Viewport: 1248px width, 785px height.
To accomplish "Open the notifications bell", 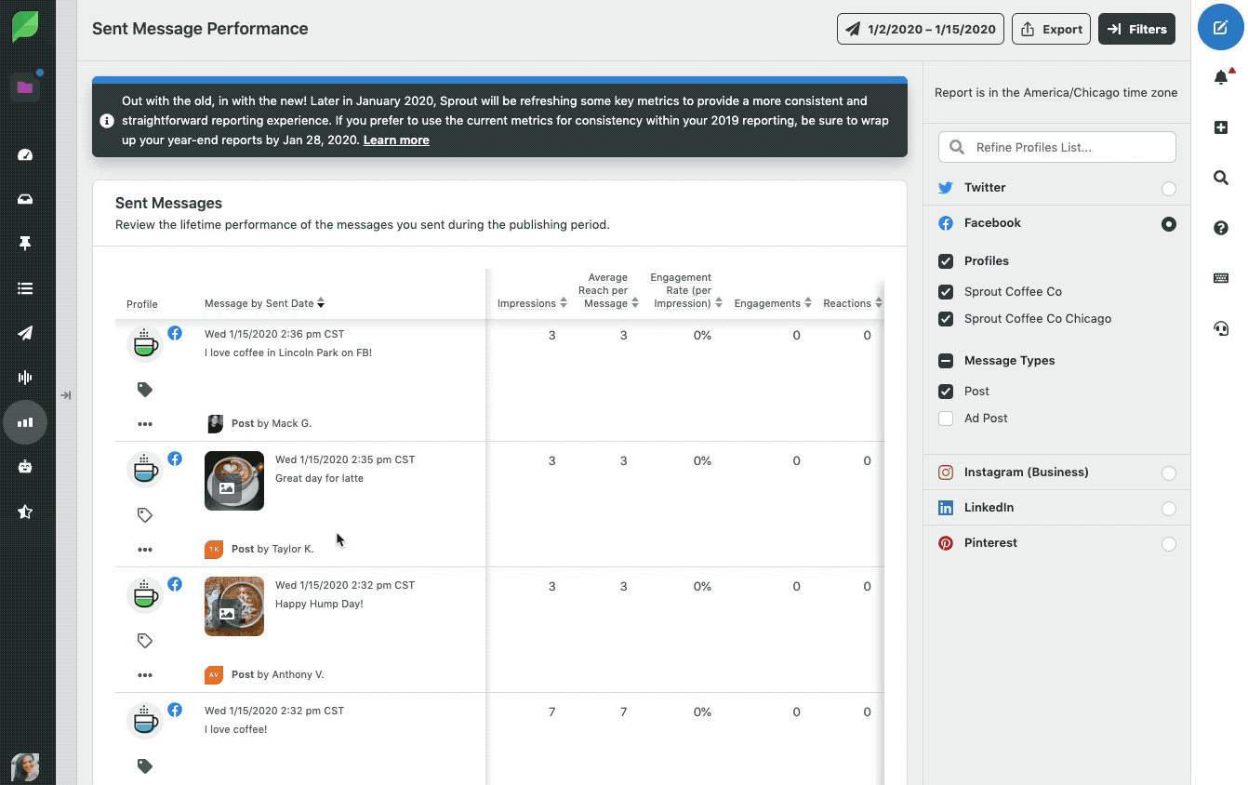I will pos(1222,77).
